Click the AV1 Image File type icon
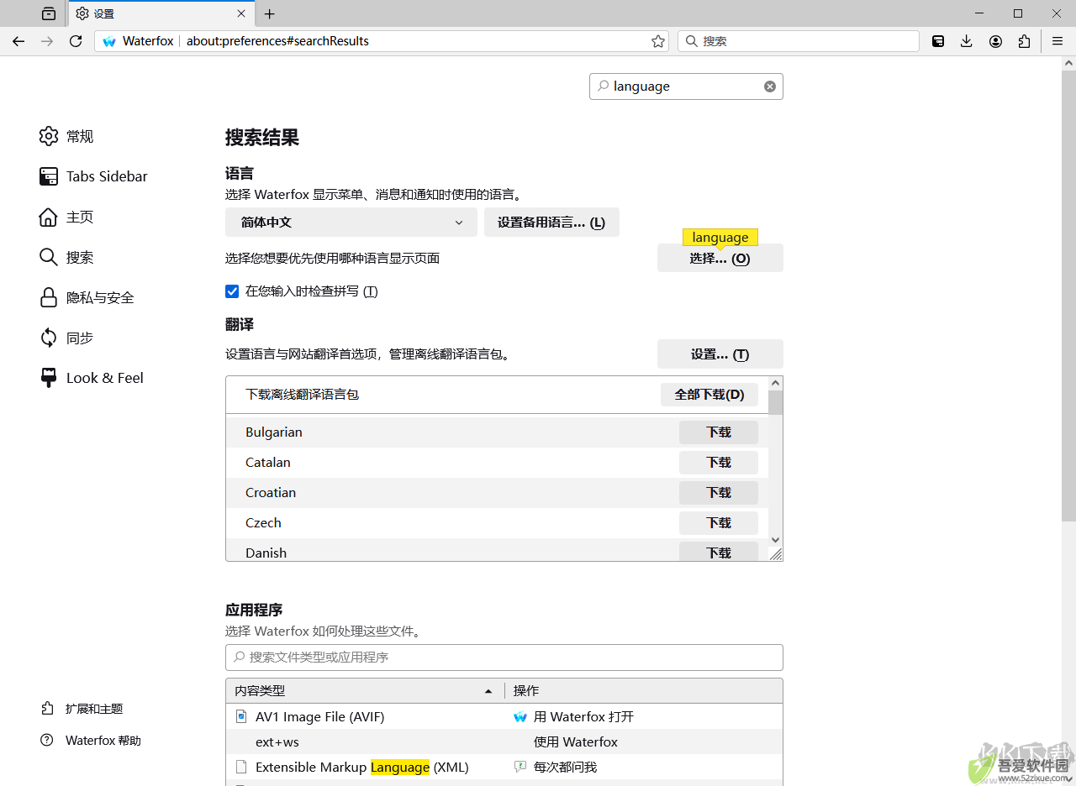1076x786 pixels. [241, 716]
